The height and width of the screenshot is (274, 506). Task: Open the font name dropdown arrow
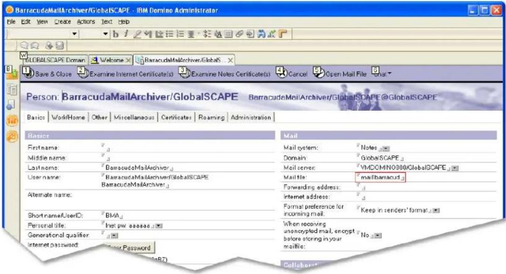[x=74, y=34]
